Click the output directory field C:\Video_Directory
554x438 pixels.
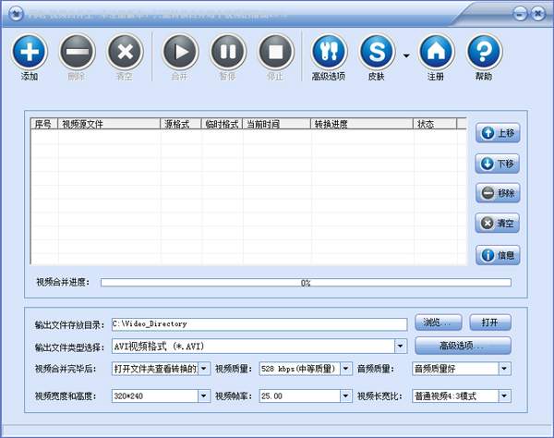point(259,324)
